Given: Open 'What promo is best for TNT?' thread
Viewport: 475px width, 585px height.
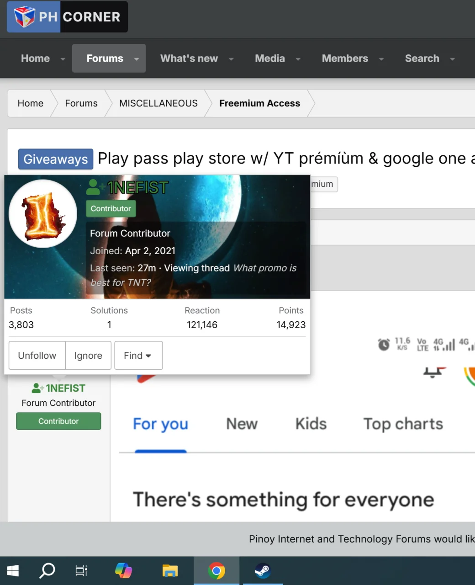Looking at the screenshot, I should (193, 275).
